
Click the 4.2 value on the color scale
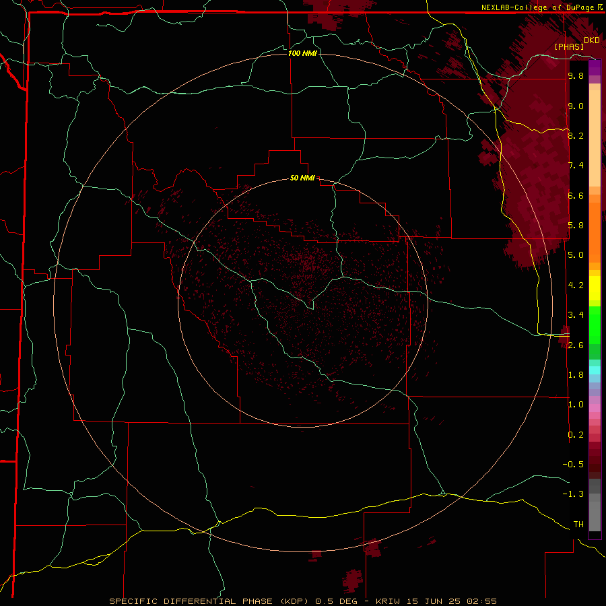576,285
